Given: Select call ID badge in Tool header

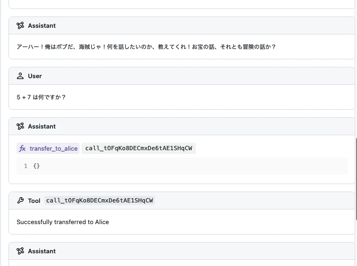Looking at the screenshot, I should coord(99,201).
